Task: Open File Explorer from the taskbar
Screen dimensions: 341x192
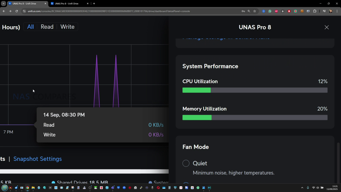Action: pos(33,188)
